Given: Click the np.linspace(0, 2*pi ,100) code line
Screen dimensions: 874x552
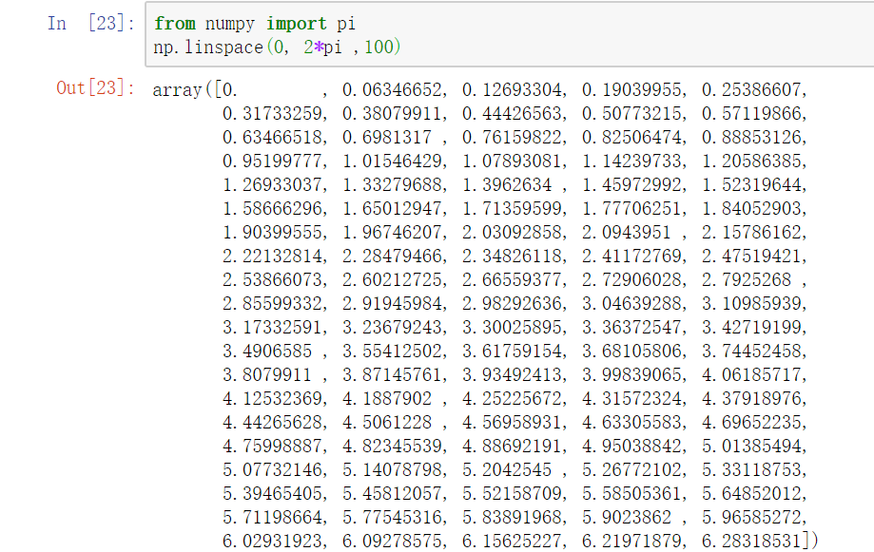Looking at the screenshot, I should 277,48.
